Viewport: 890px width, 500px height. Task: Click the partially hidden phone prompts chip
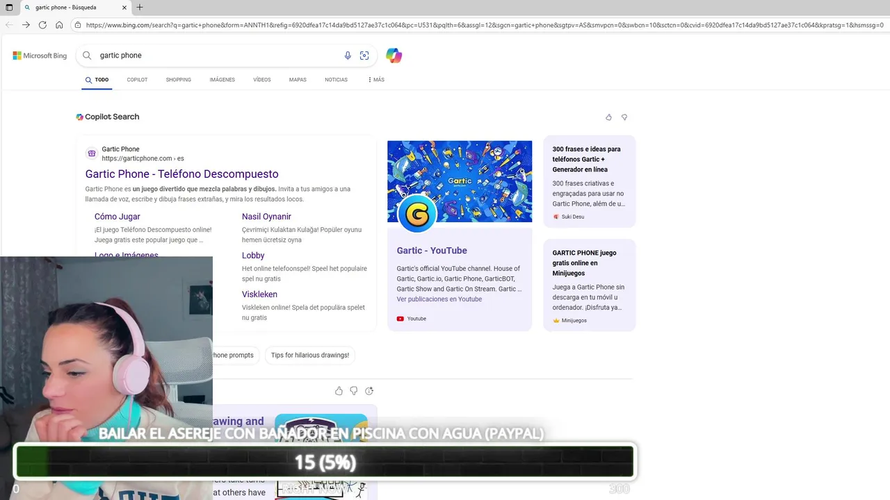[x=236, y=356]
